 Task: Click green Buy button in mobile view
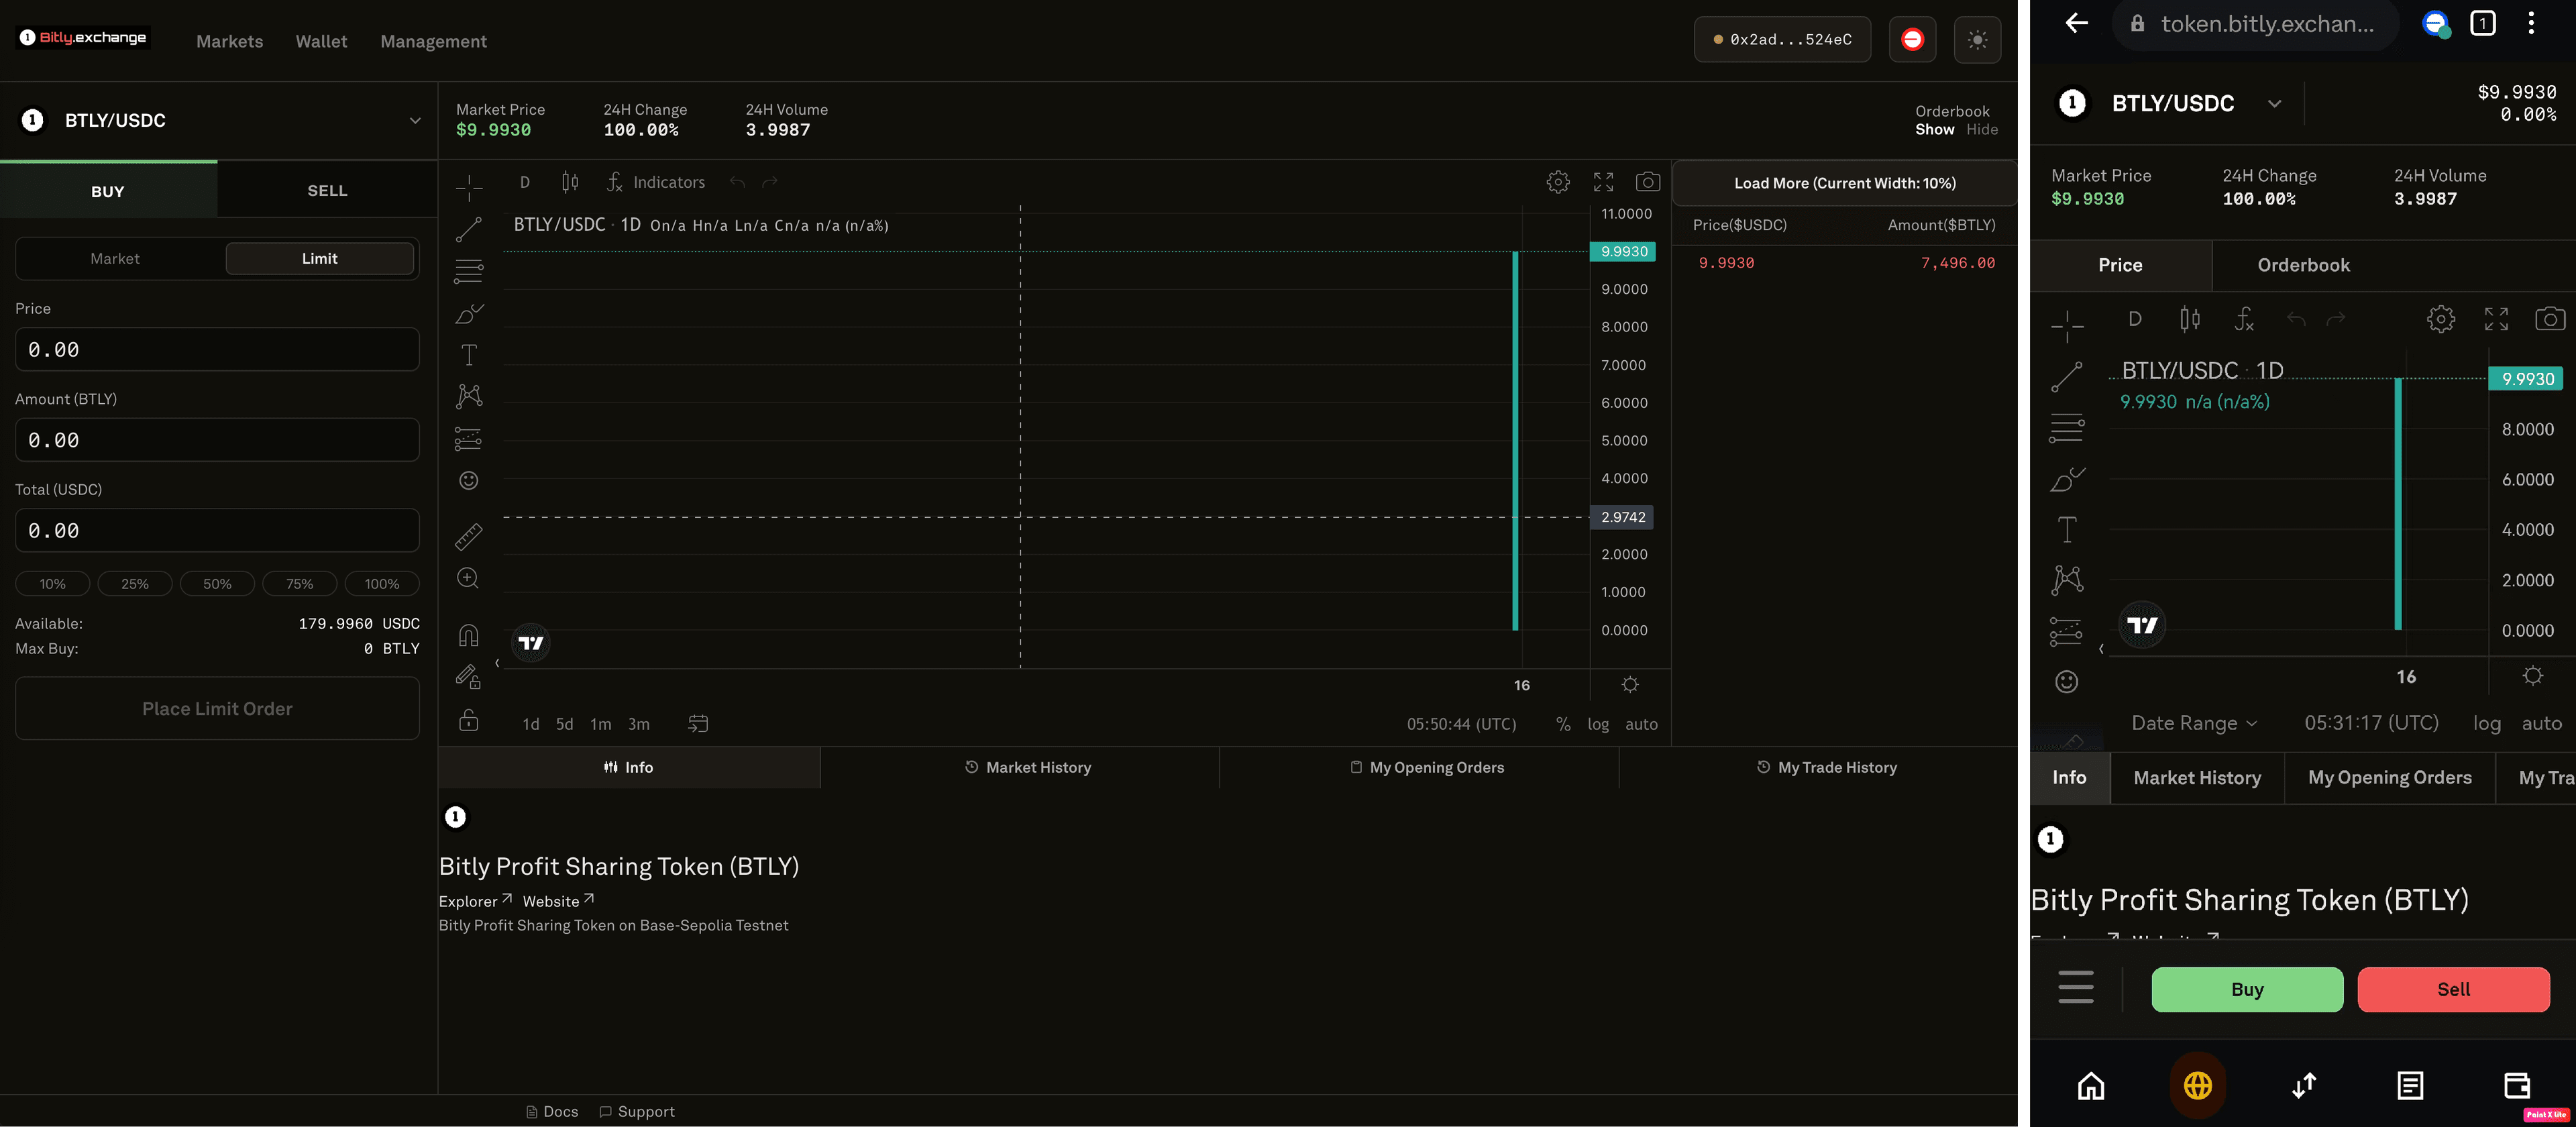coord(2247,990)
